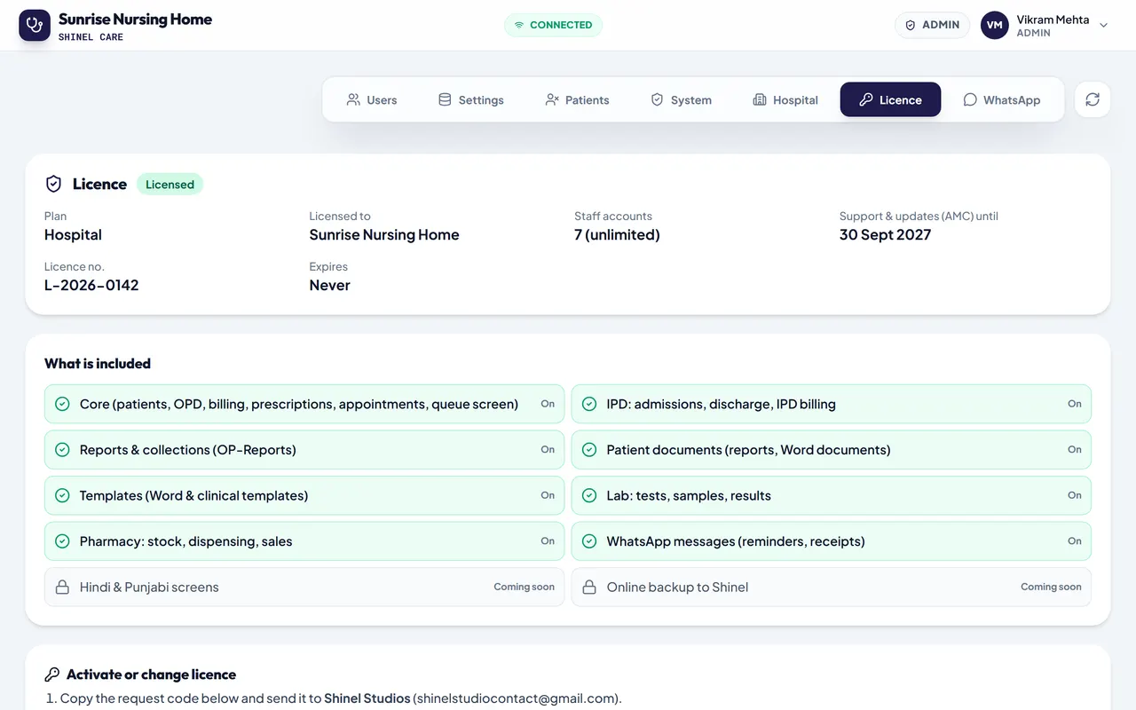Click the CONNECTED status badge
This screenshot has height=710, width=1136.
click(x=553, y=25)
